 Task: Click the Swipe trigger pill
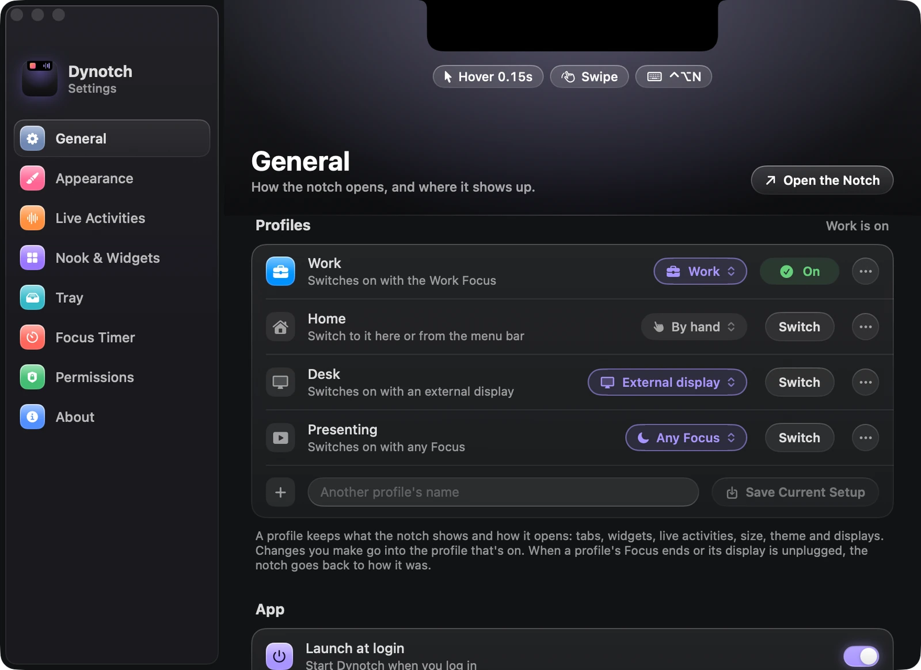pyautogui.click(x=589, y=77)
